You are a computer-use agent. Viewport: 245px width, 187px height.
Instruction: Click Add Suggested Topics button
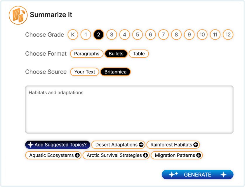pyautogui.click(x=58, y=145)
